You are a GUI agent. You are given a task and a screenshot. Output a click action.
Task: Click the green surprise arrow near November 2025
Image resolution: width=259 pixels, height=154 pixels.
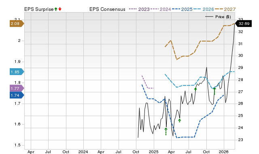[214, 91]
